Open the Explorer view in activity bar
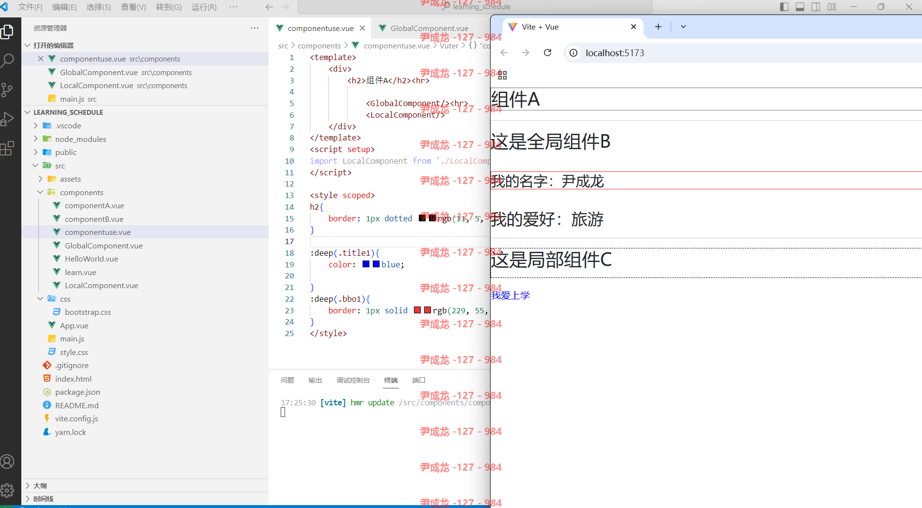922x508 pixels. (x=7, y=32)
